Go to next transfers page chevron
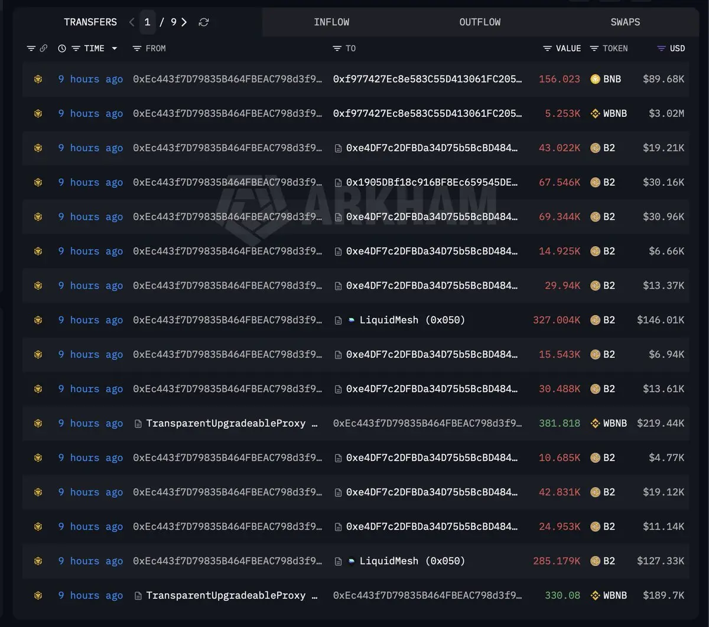 pyautogui.click(x=184, y=22)
